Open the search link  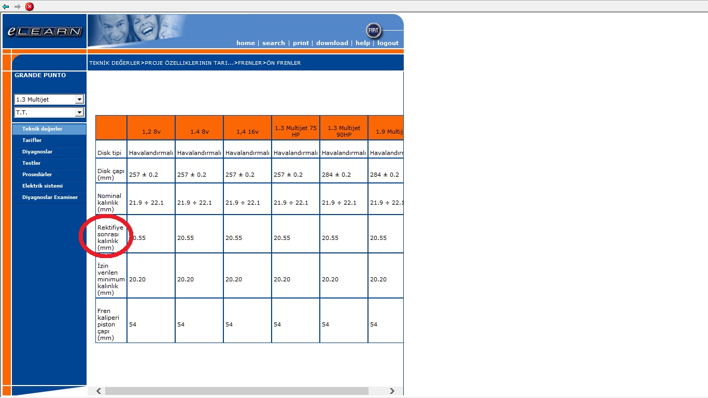point(274,43)
